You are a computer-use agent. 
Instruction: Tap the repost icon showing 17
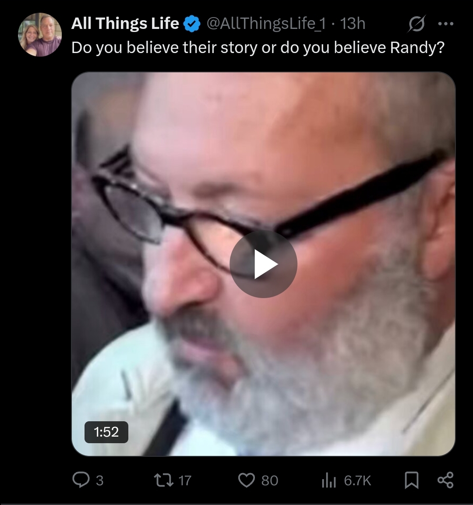coord(163,480)
